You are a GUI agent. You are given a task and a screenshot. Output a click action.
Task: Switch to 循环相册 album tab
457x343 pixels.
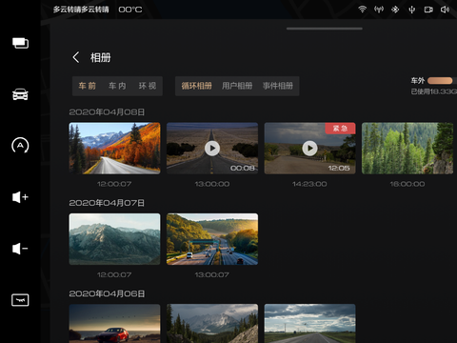(196, 86)
